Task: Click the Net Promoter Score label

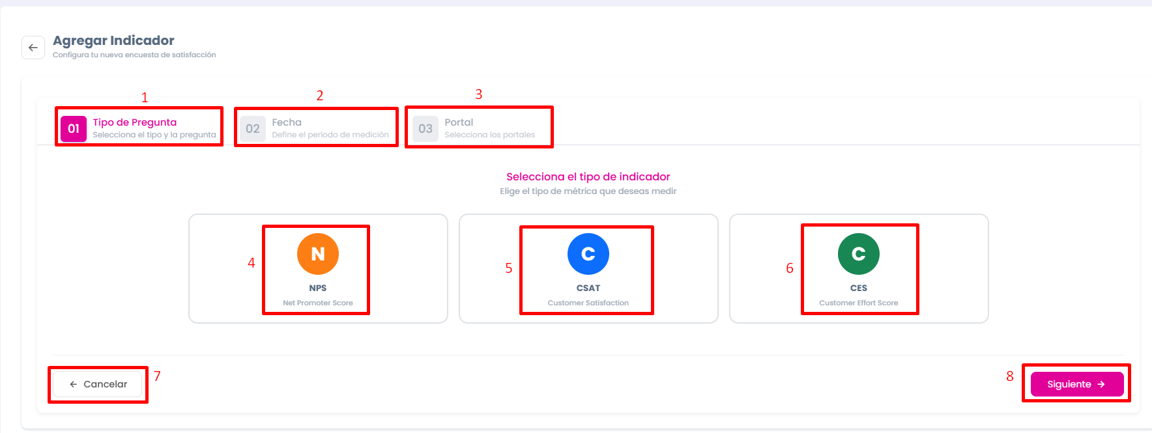Action: (x=318, y=303)
